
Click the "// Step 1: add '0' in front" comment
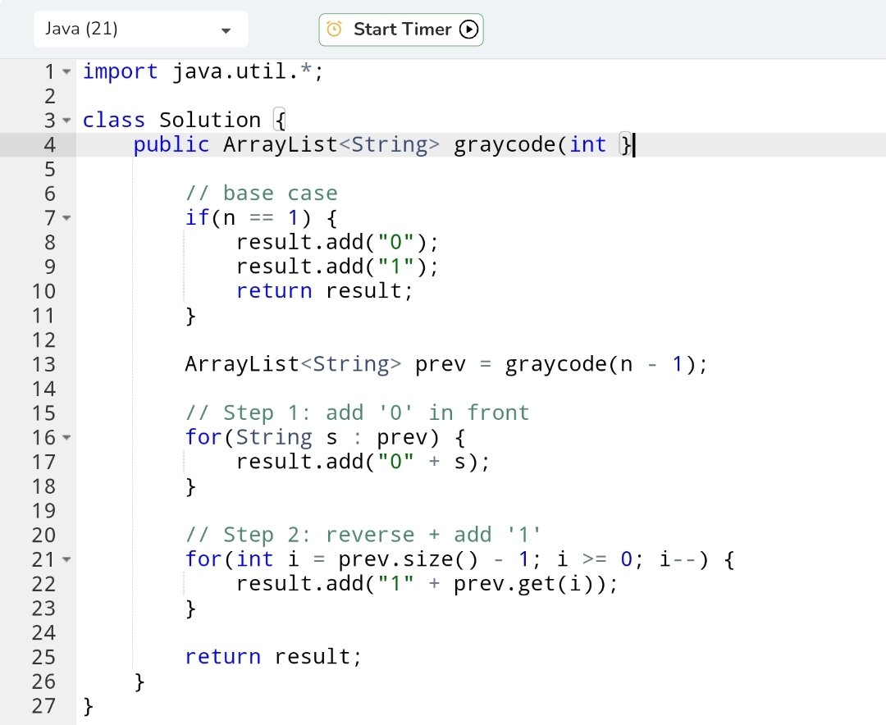tap(357, 413)
